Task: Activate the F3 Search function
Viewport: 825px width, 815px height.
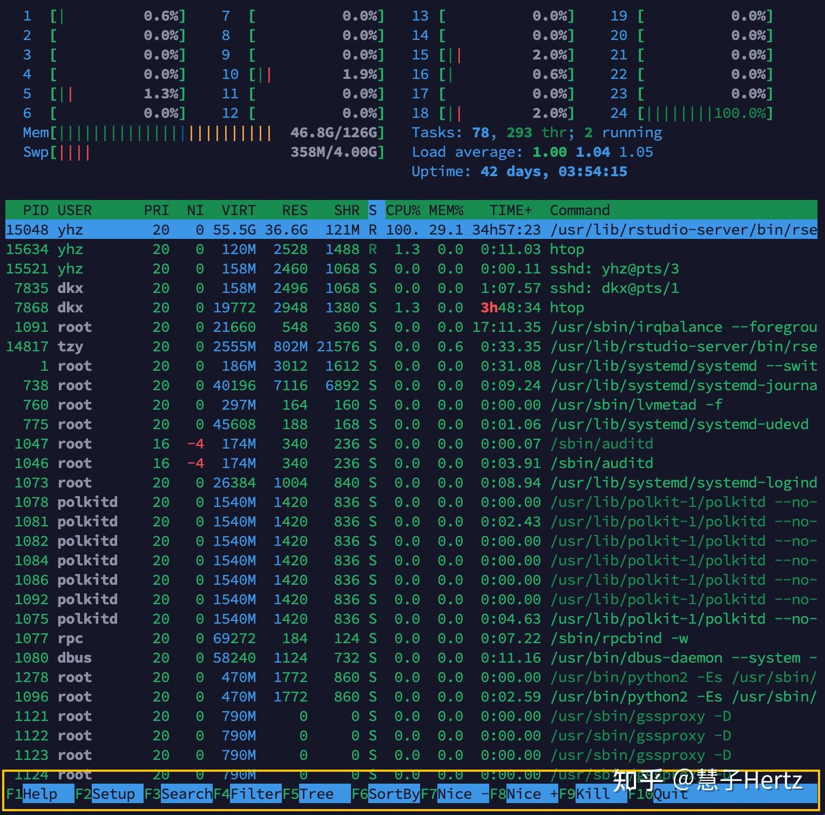Action: (178, 794)
